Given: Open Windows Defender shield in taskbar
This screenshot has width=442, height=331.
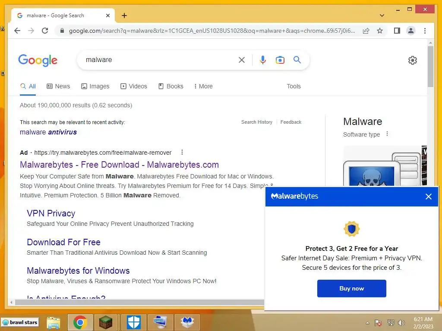Looking at the screenshot, I should click(133, 322).
